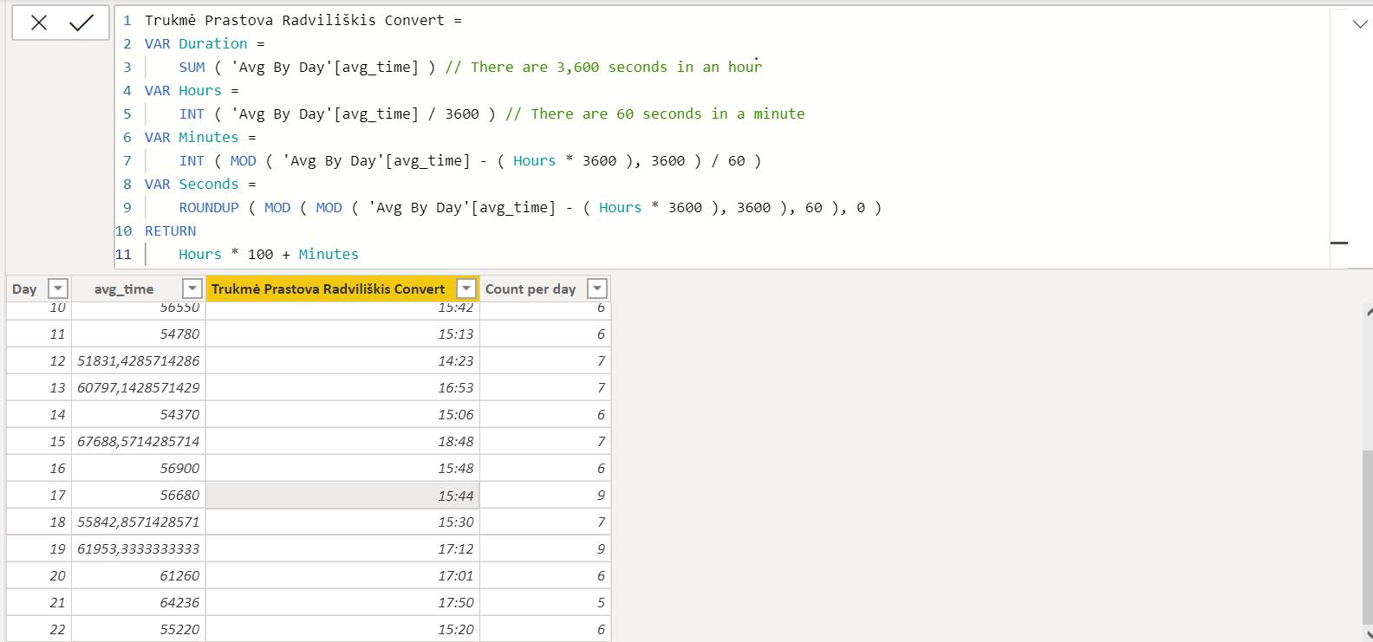
Task: Click Day cell 18
Action: 39,522
